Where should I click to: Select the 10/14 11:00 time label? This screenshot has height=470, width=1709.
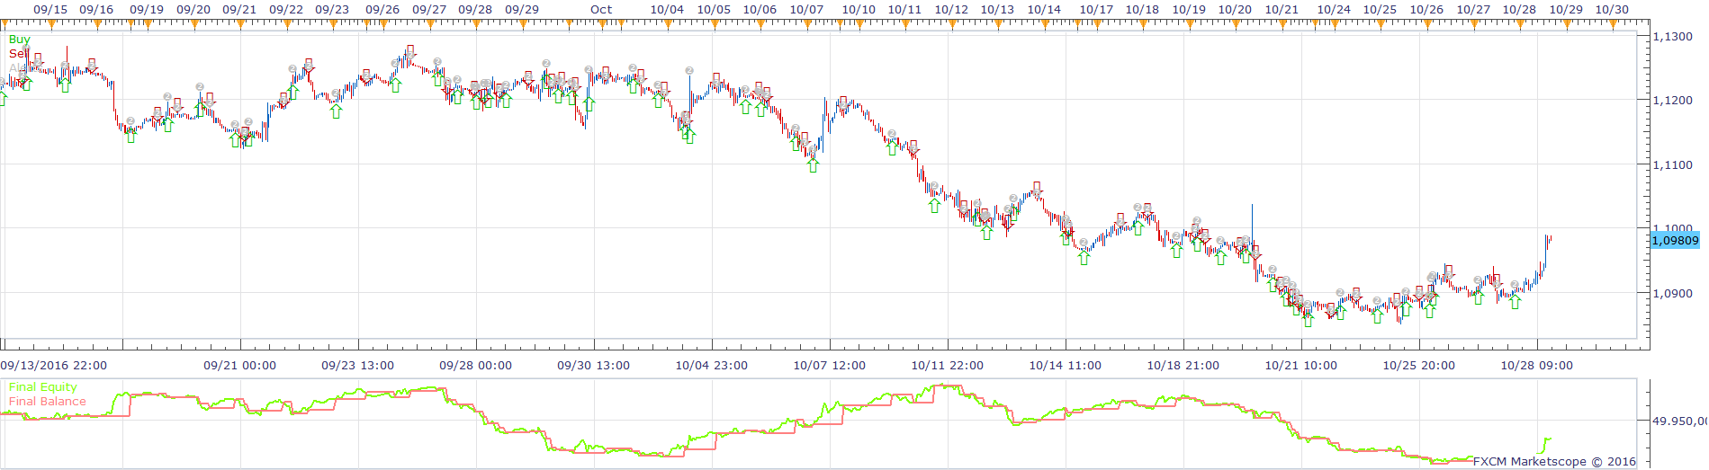tap(1066, 366)
